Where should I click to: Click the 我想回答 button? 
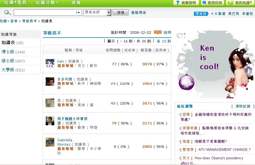tap(213, 3)
